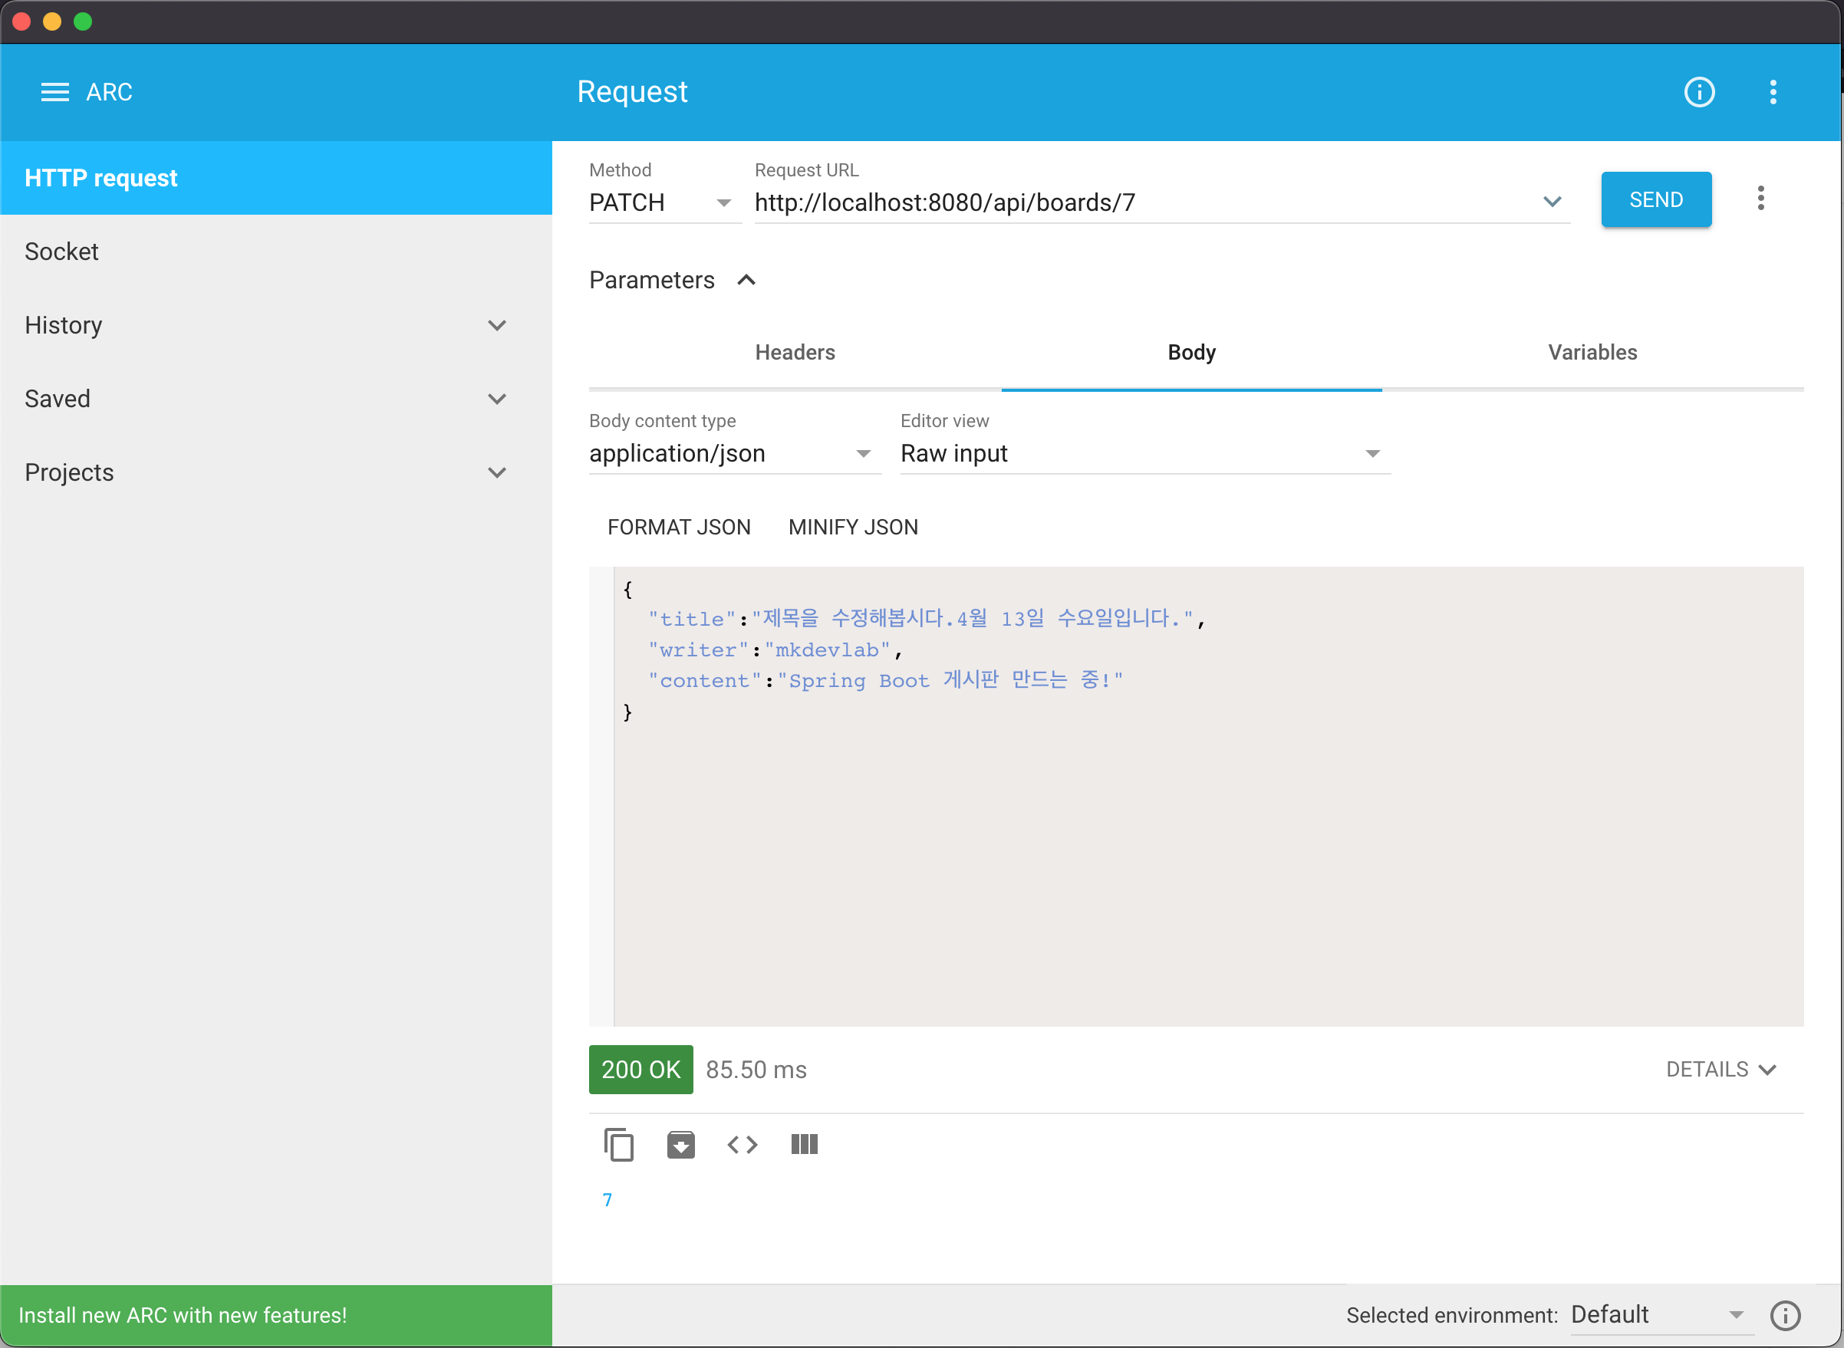Expand the History menu section
Screen dimensions: 1844x1348
tap(276, 325)
